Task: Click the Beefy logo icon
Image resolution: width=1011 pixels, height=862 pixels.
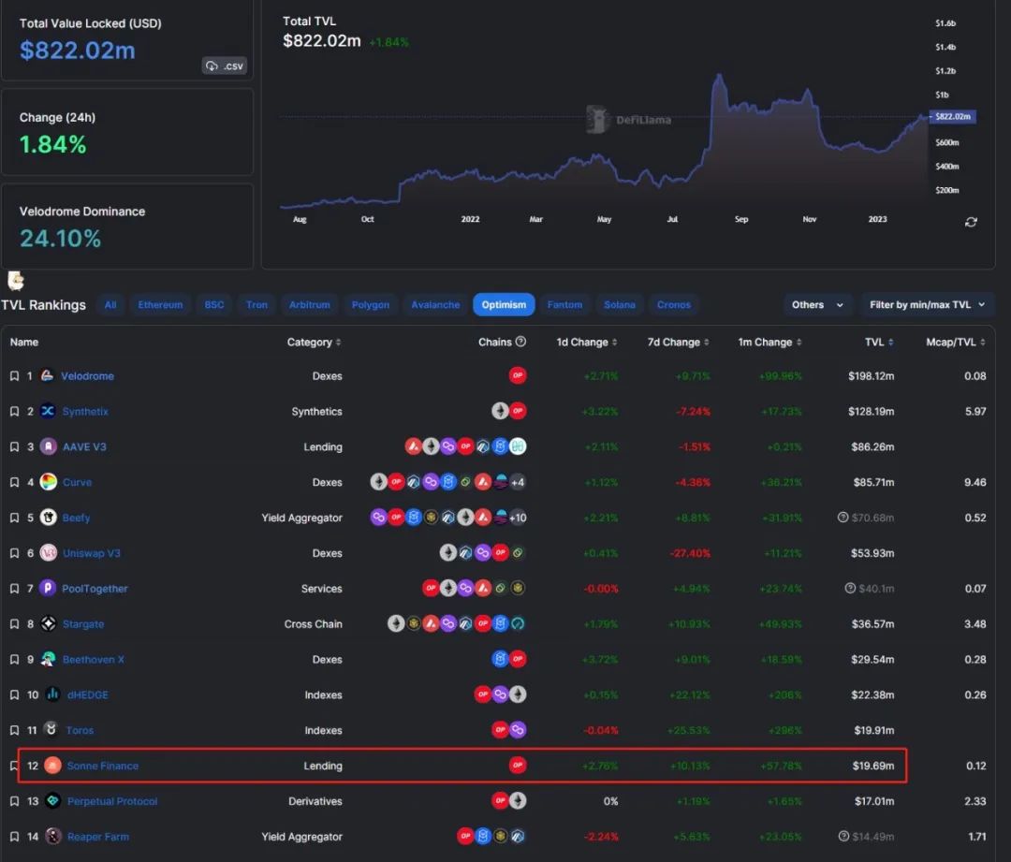Action: [x=49, y=517]
